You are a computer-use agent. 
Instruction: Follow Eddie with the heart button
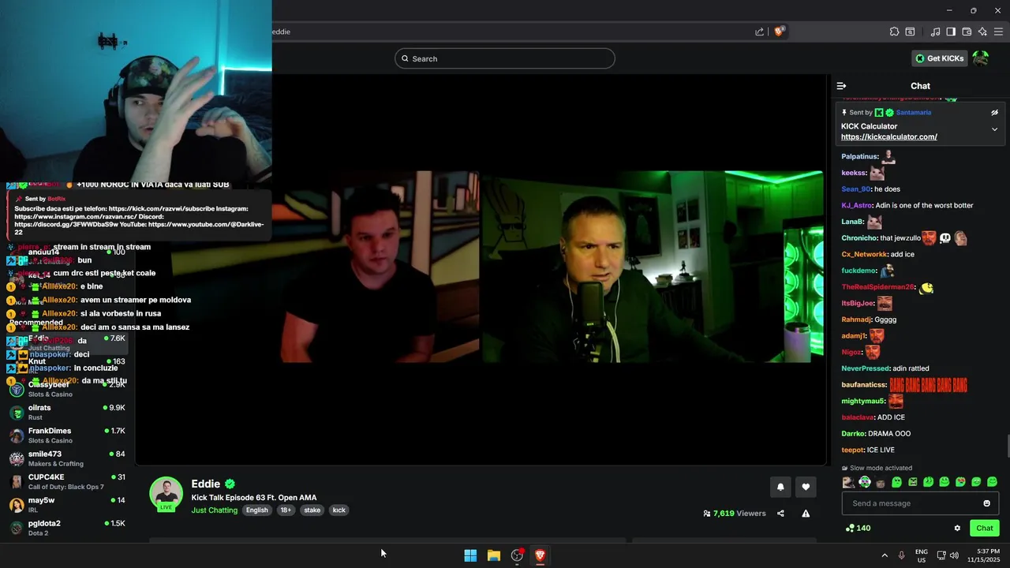click(x=806, y=487)
